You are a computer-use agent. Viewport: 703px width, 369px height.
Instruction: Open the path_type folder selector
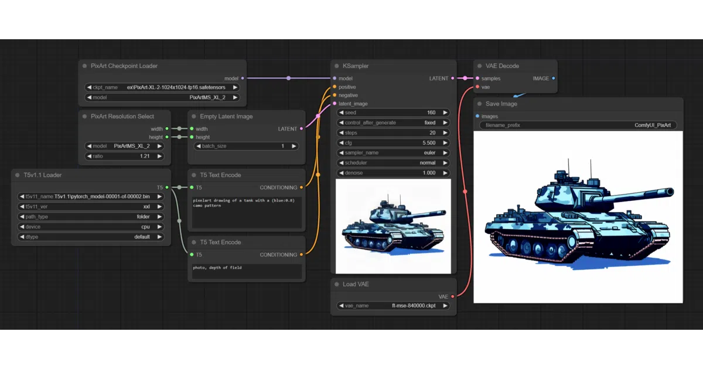point(91,217)
